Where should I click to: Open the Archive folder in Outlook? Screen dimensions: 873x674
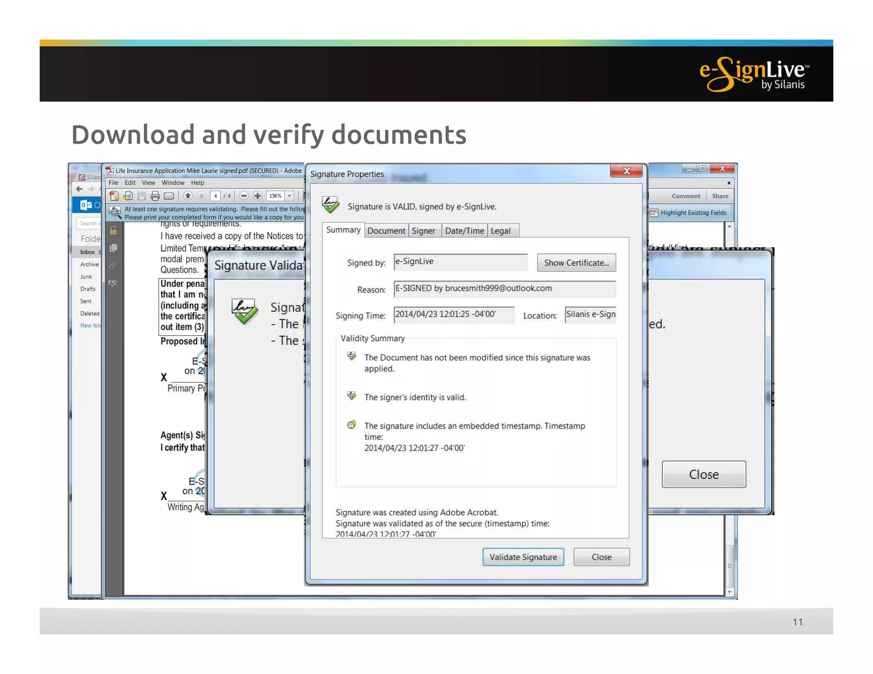pyautogui.click(x=89, y=265)
